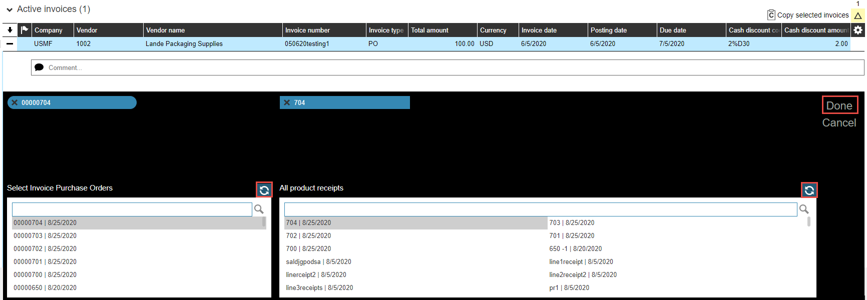Click into the Comment field
Viewport: 867px width, 300px height.
[448, 67]
